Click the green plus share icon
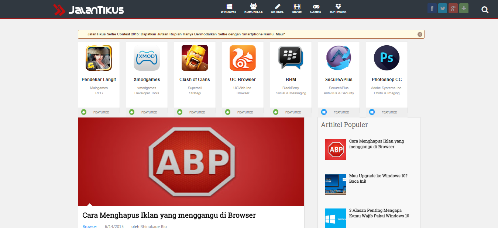 [x=464, y=8]
